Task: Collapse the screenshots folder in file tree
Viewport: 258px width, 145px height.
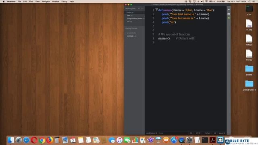Action: coord(131,33)
